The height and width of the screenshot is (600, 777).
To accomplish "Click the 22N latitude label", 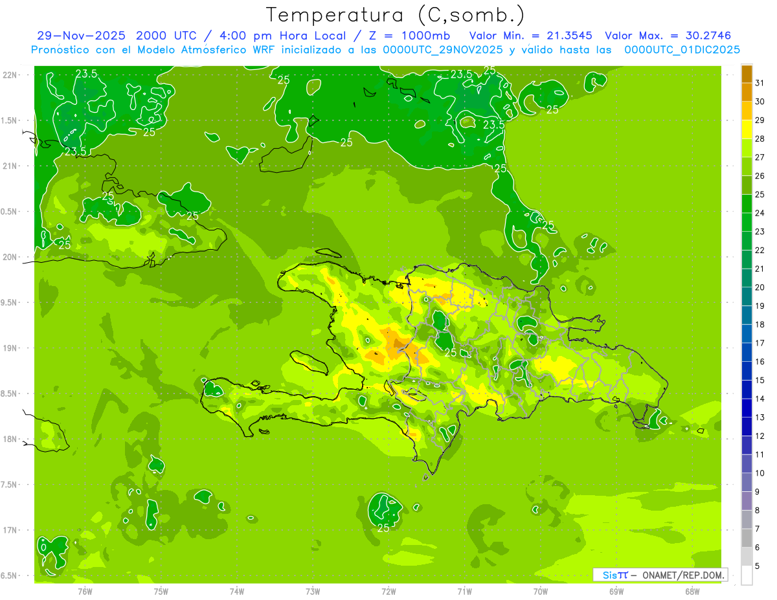I will pos(10,75).
